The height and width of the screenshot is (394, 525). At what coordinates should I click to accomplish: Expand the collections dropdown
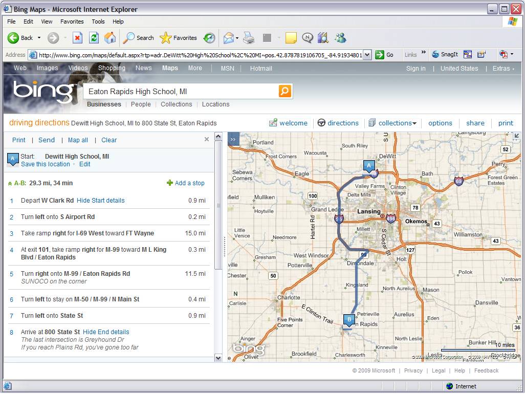(x=414, y=123)
